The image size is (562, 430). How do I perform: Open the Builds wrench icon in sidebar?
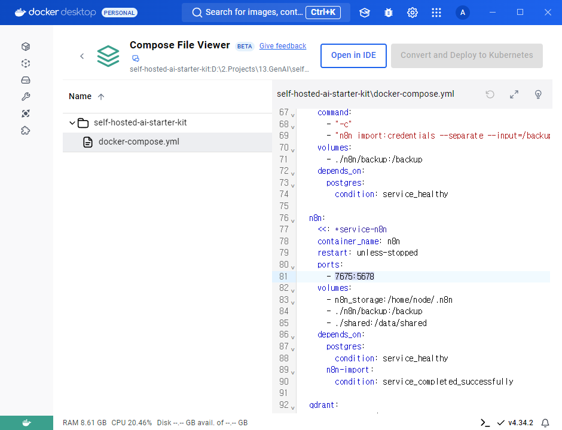[x=26, y=97]
